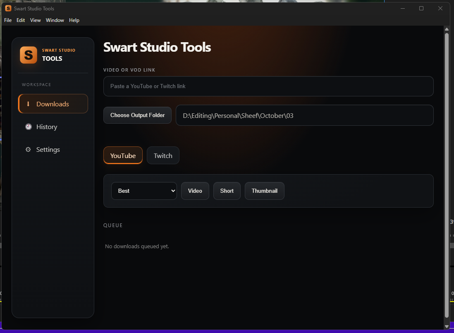Click the title bar app icon
Image resolution: width=454 pixels, height=333 pixels.
[8, 8]
